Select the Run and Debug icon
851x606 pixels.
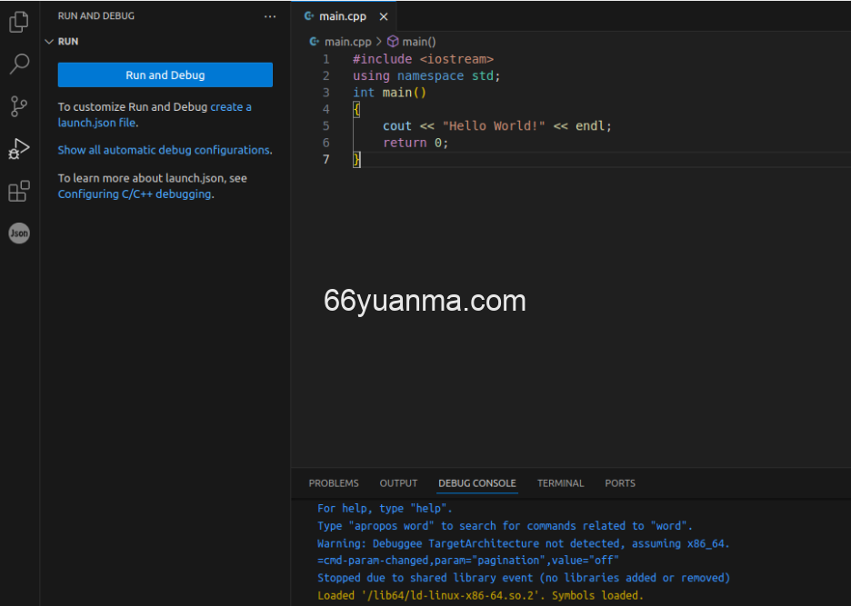click(18, 147)
